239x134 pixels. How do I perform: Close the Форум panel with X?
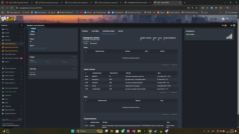tap(75, 57)
